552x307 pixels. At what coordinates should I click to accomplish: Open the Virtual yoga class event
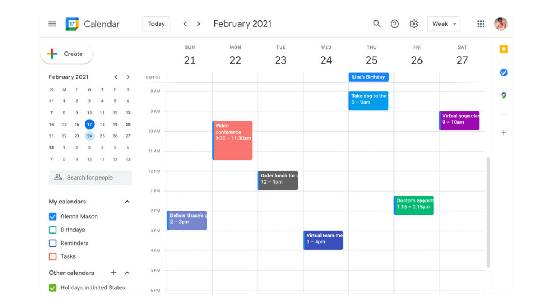click(459, 120)
